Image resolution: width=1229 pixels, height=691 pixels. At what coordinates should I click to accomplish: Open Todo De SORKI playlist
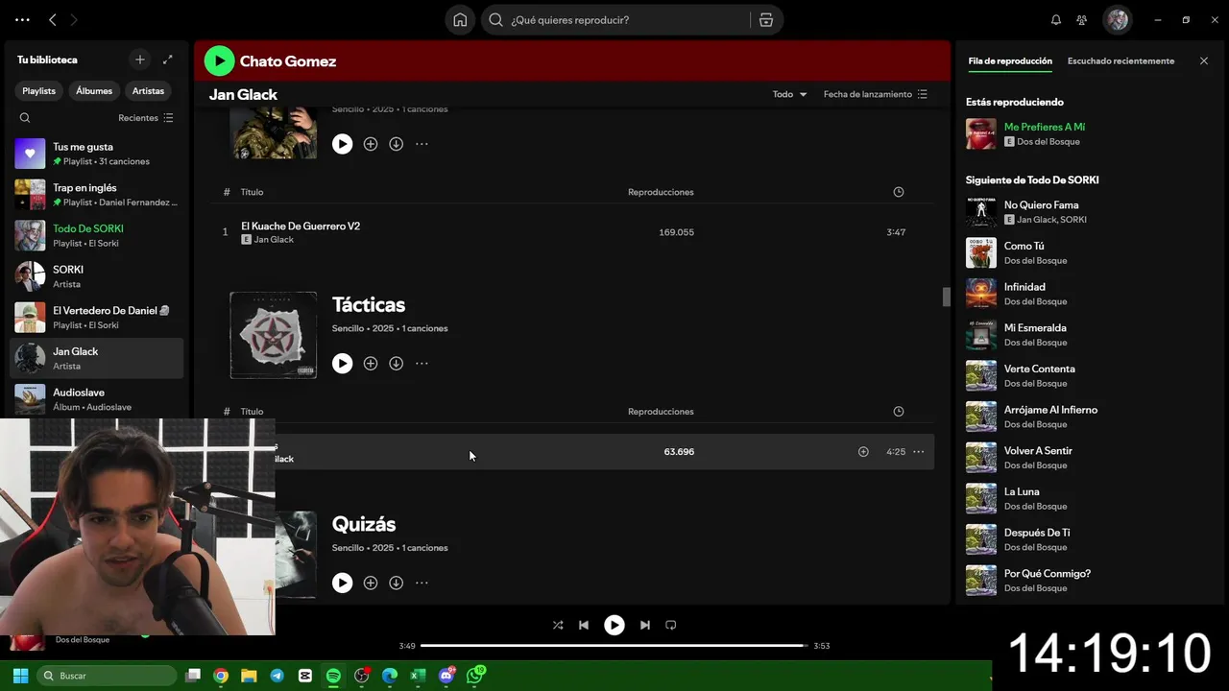[96, 236]
